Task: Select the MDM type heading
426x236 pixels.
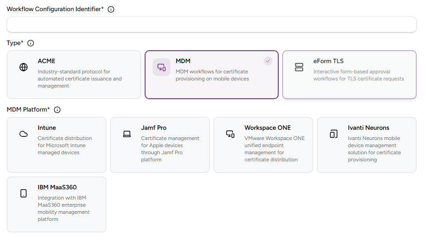Action: (x=183, y=61)
